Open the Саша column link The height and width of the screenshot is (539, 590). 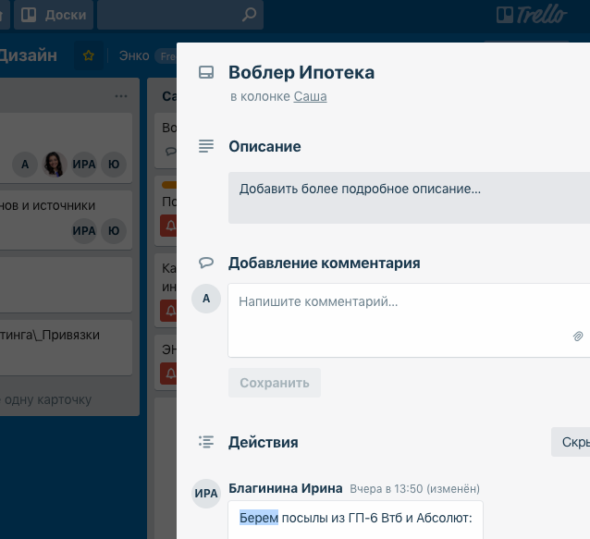point(310,96)
